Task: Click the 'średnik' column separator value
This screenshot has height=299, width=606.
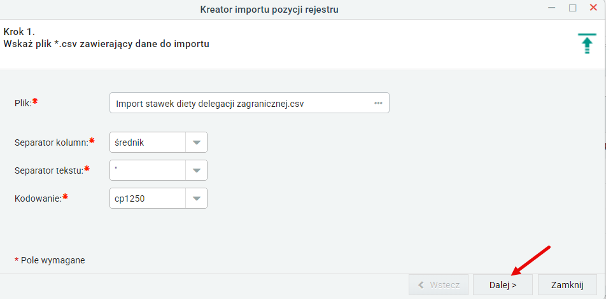Action: pyautogui.click(x=148, y=142)
